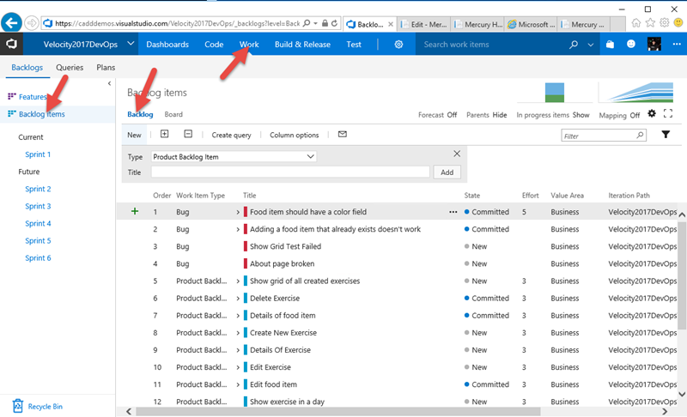Open search options dropdown chevron
The height and width of the screenshot is (417, 687).
[591, 45]
